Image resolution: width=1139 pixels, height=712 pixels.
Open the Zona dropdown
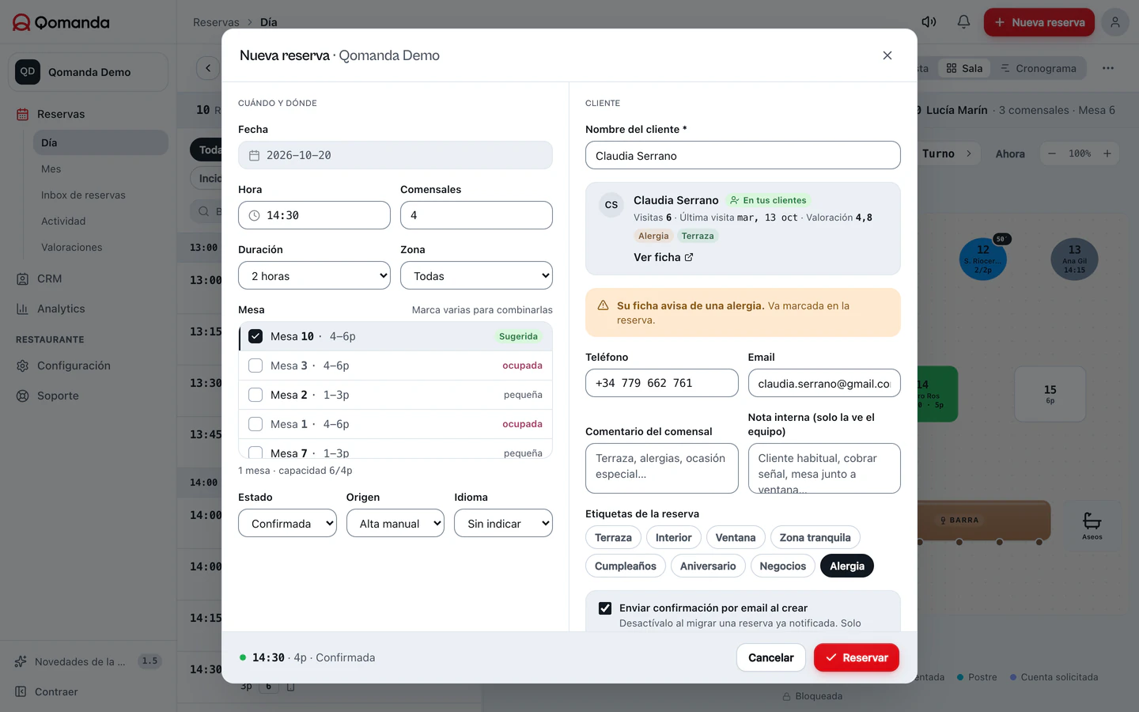tap(476, 276)
